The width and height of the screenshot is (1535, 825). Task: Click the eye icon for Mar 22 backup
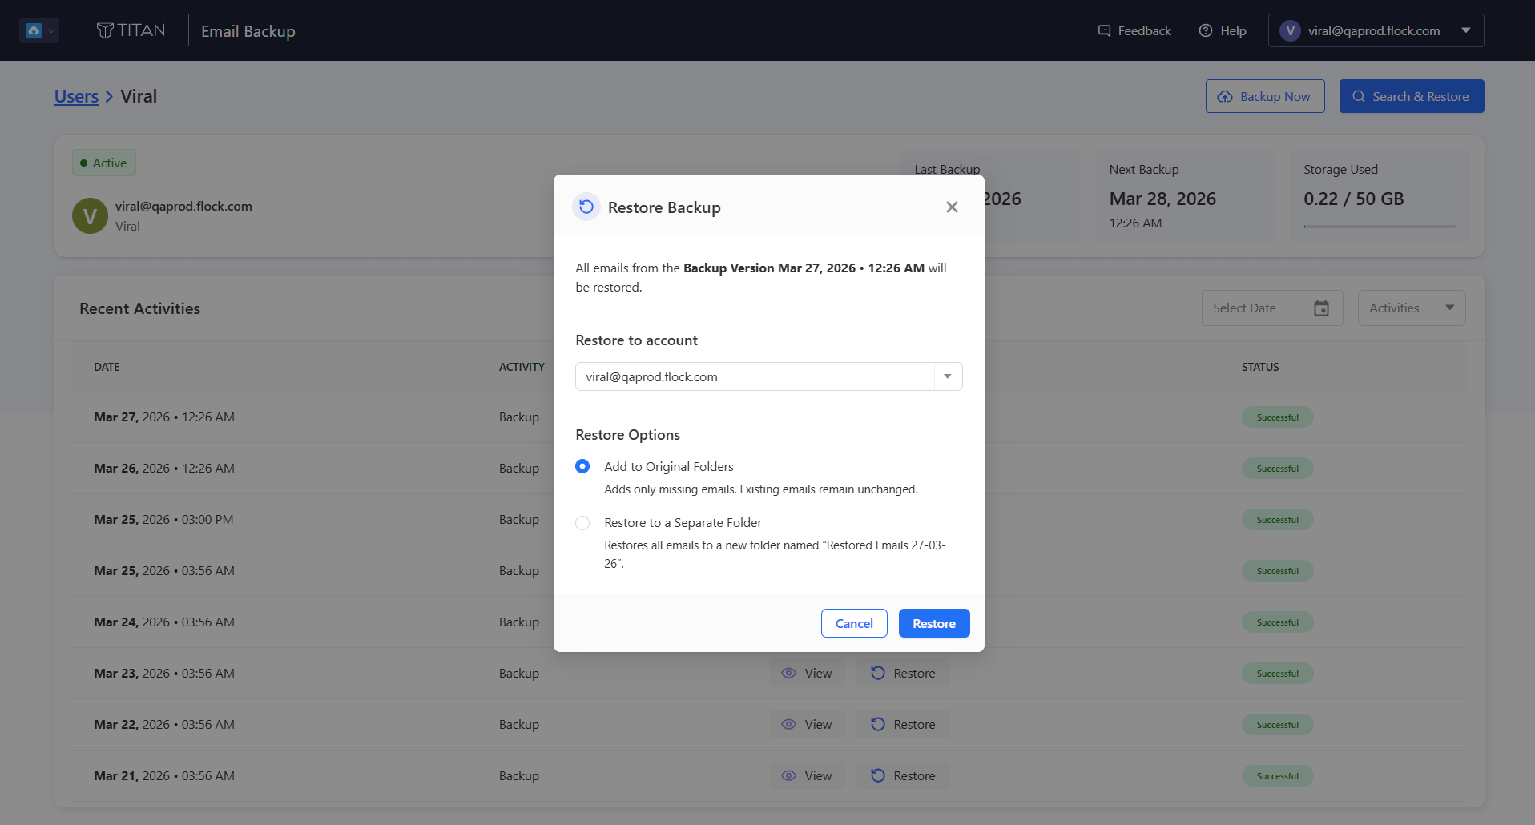click(x=789, y=725)
